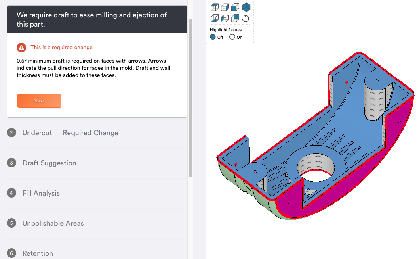Select the left face view cube icon

(225, 18)
